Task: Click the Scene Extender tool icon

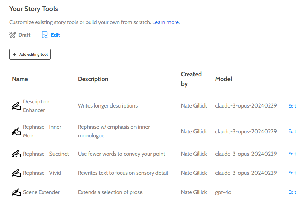Action: coord(16,192)
